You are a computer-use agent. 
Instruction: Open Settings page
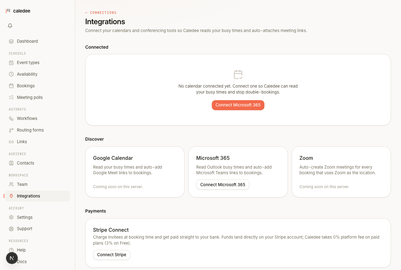pos(37,217)
